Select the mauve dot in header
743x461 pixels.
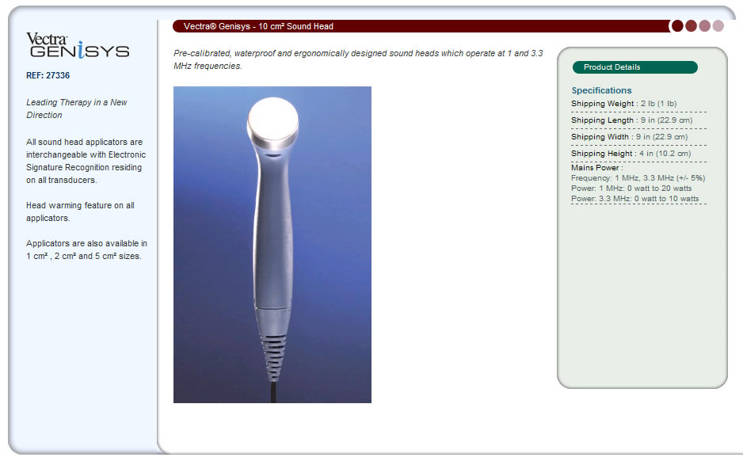pos(705,26)
